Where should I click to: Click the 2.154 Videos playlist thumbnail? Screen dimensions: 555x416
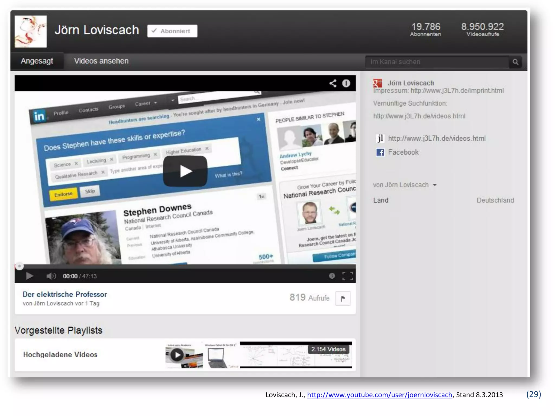click(x=296, y=355)
